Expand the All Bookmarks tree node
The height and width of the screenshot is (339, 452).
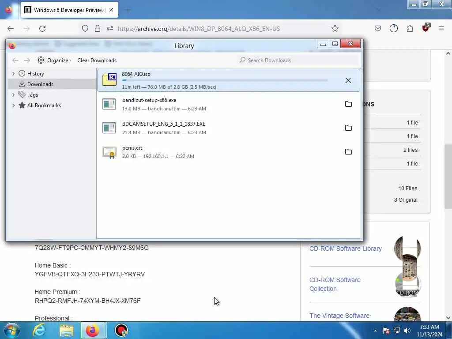coord(13,105)
